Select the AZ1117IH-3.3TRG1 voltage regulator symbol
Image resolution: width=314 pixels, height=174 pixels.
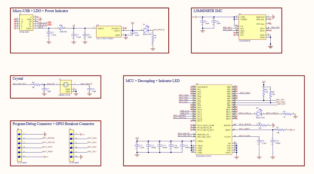(x=109, y=32)
